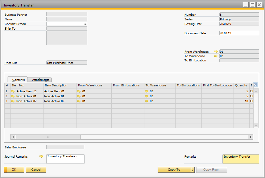
Task: Click row 1 To Warehouse link arrow
Action: 147,91
